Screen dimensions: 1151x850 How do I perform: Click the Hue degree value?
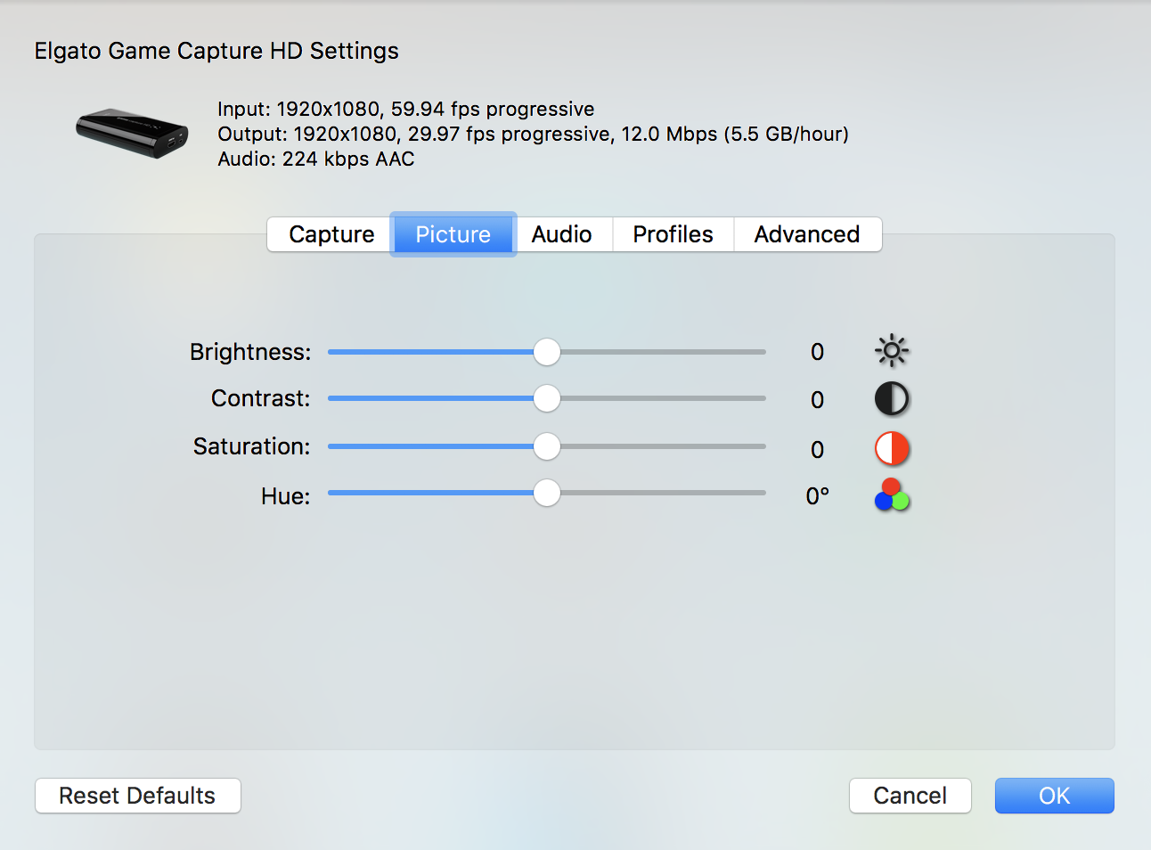click(x=817, y=496)
